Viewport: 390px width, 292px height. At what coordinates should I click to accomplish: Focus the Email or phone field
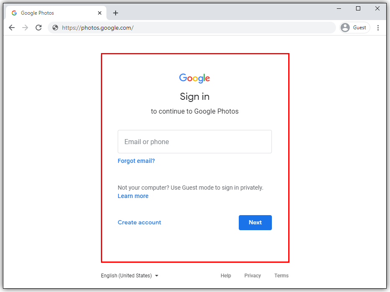[x=194, y=142]
